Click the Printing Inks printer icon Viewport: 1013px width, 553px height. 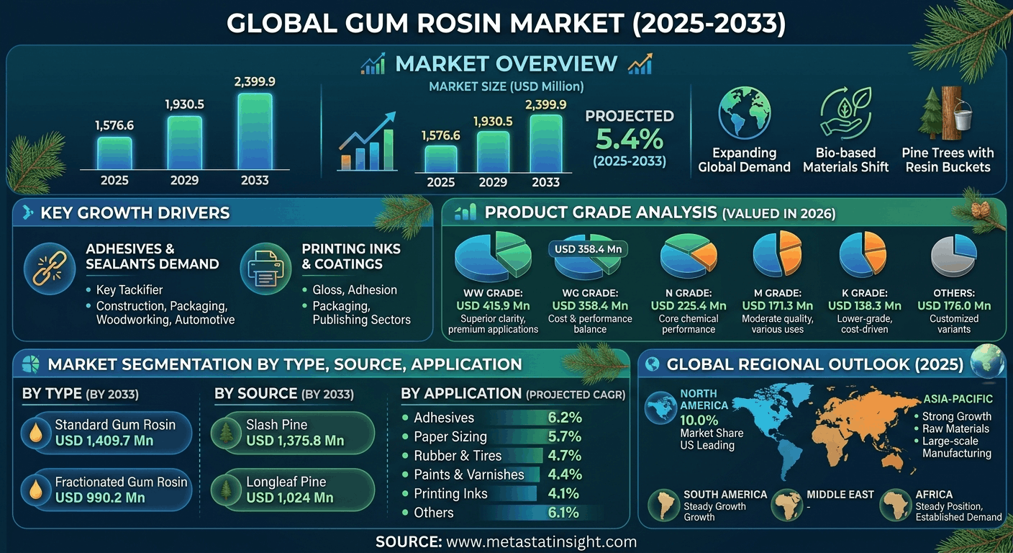pos(265,269)
